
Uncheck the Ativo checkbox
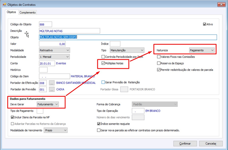[205, 24]
